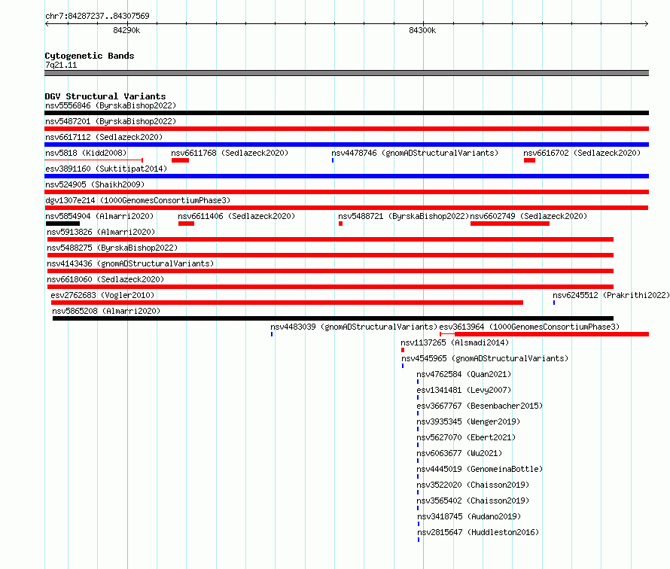Open the nsv3565402 (Chaisson2019) label
Viewport: 670px width, 569px height.
click(473, 501)
